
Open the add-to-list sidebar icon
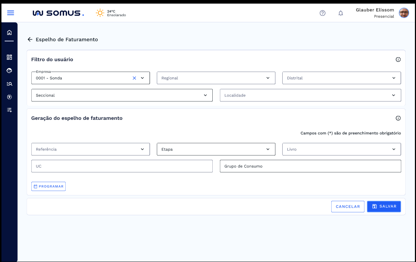click(9, 110)
